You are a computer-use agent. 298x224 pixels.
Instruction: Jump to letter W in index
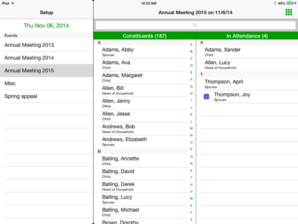click(191, 198)
